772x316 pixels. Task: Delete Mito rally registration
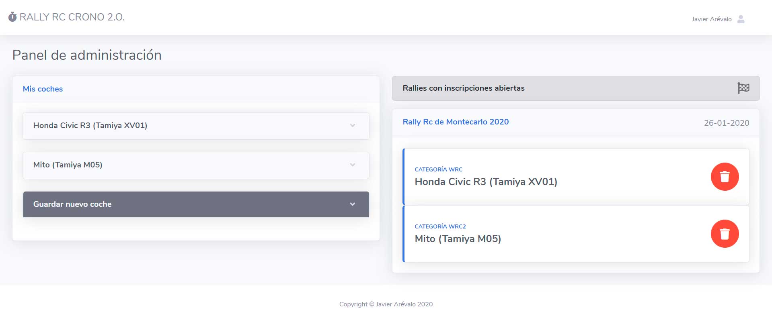[x=725, y=234]
